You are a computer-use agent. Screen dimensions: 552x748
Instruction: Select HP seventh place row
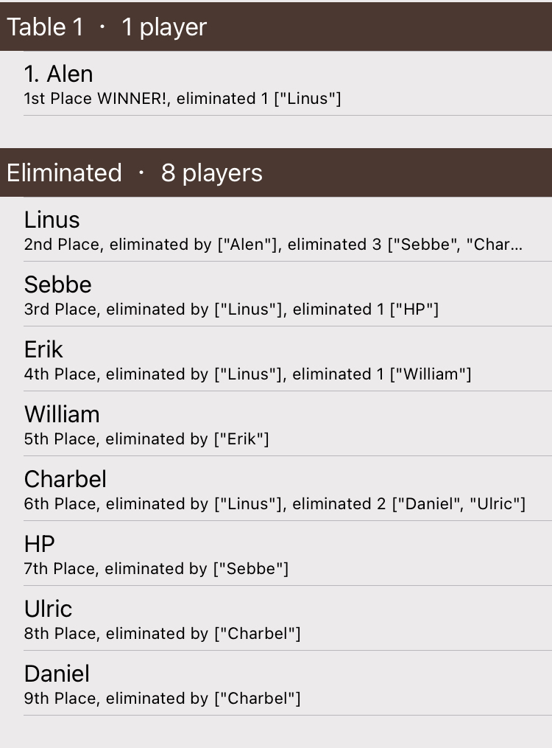point(276,554)
